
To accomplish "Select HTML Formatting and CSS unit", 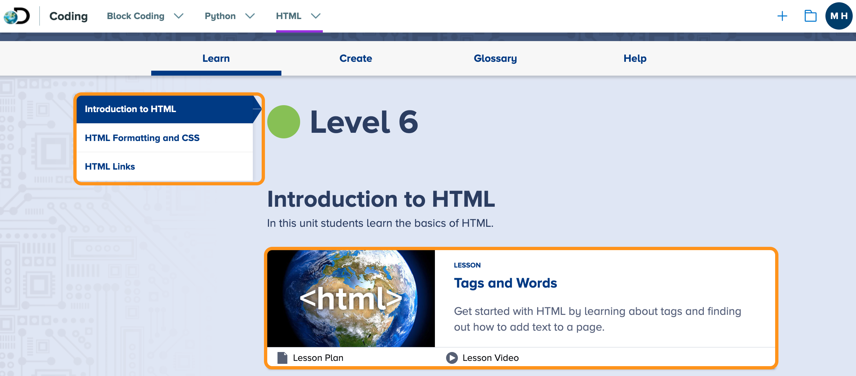I will click(142, 138).
